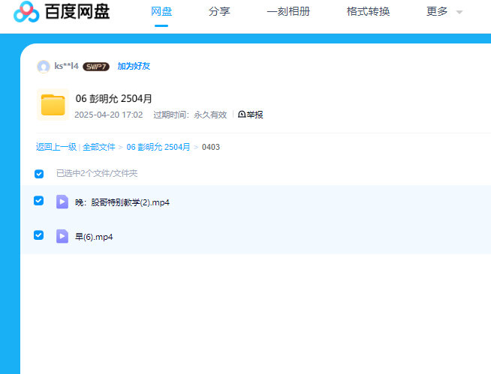Click the Baidu Netdisk logo icon
The height and width of the screenshot is (374, 491).
click(26, 12)
